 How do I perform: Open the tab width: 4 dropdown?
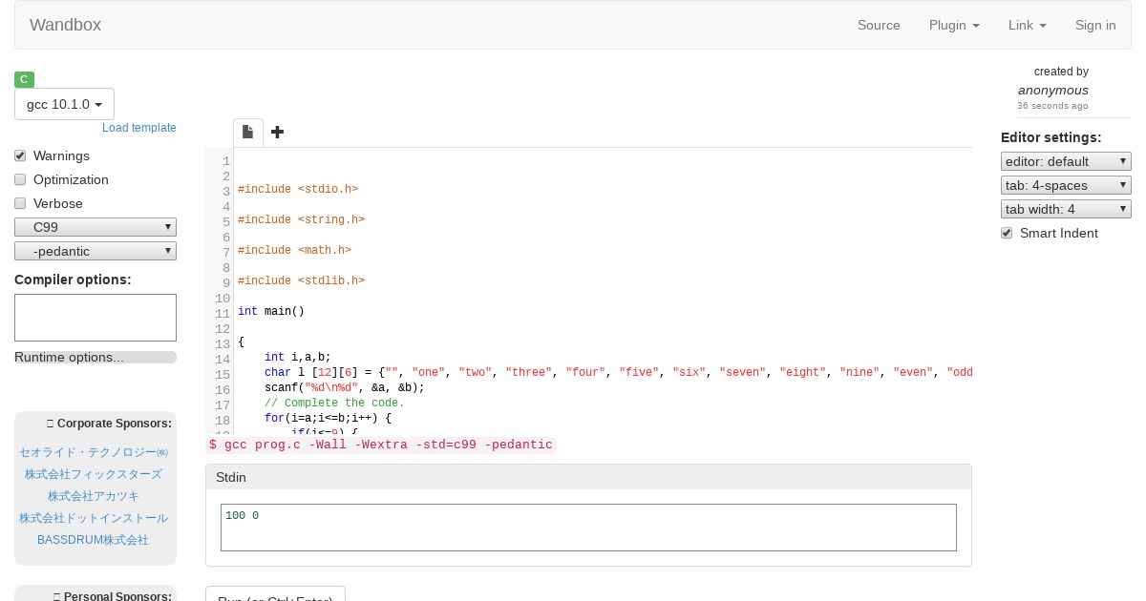pyautogui.click(x=1066, y=209)
